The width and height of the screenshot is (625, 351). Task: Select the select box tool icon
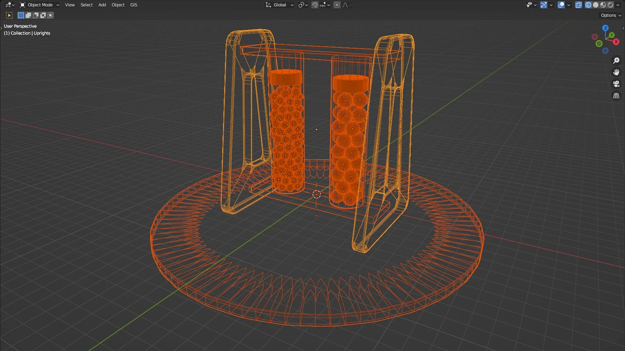pyautogui.click(x=9, y=15)
